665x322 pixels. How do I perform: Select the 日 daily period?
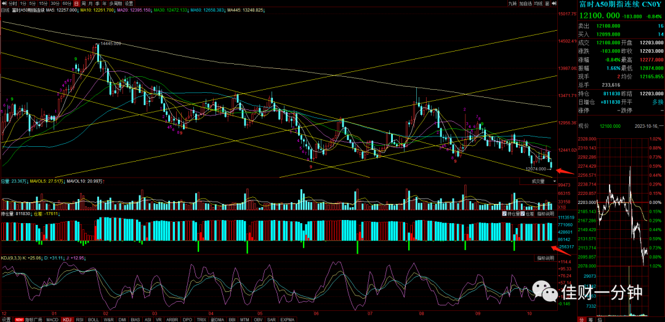[76, 3]
